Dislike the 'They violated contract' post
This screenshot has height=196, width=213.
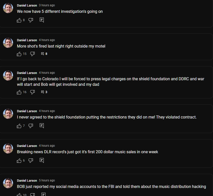point(31,126)
